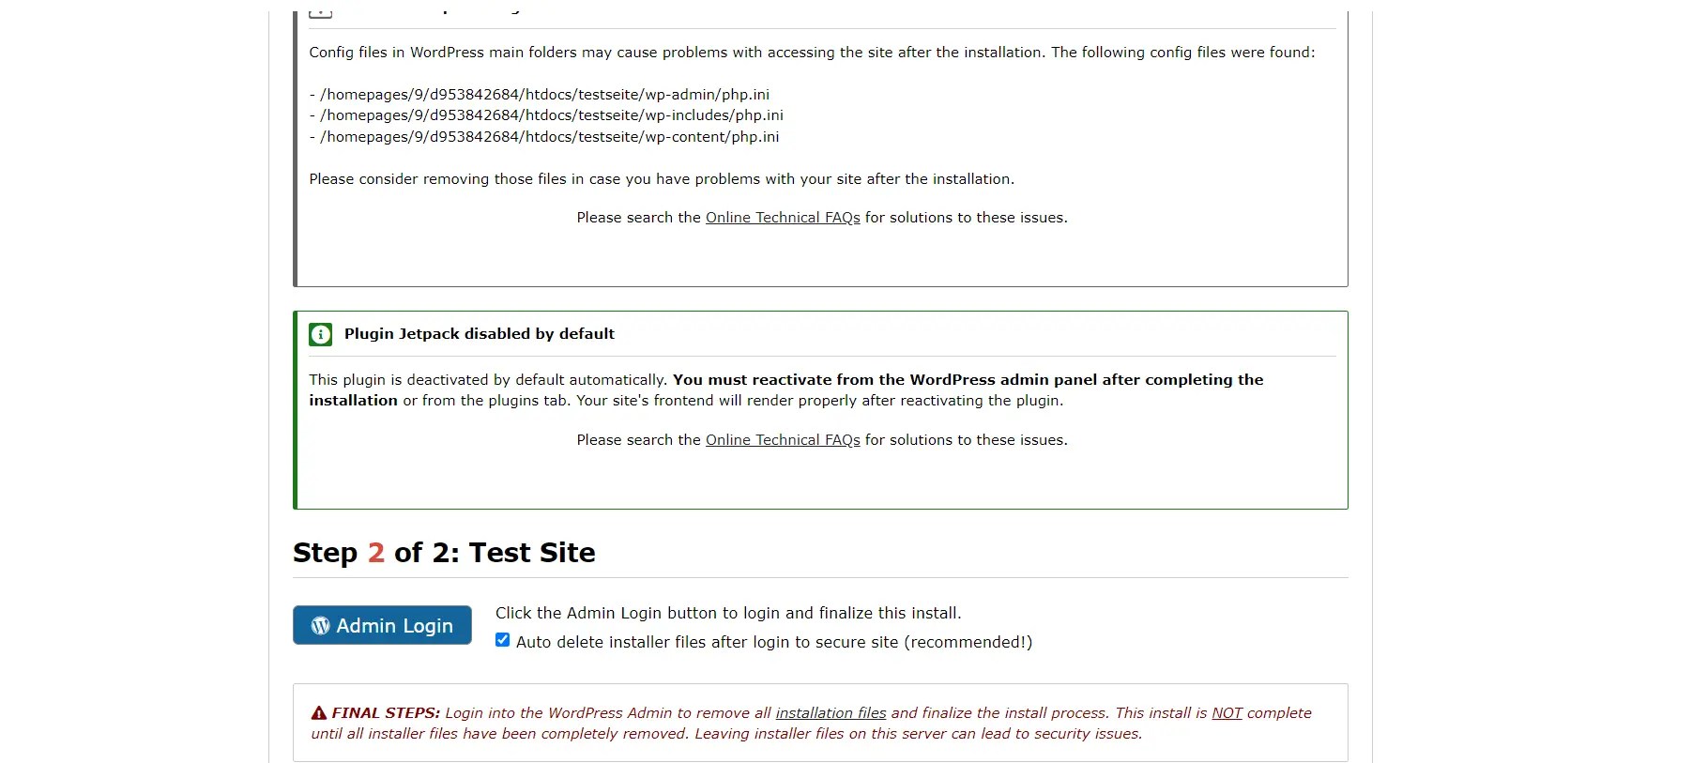This screenshot has height=763, width=1707.
Task: Click the Admin Login button
Action: 382,625
